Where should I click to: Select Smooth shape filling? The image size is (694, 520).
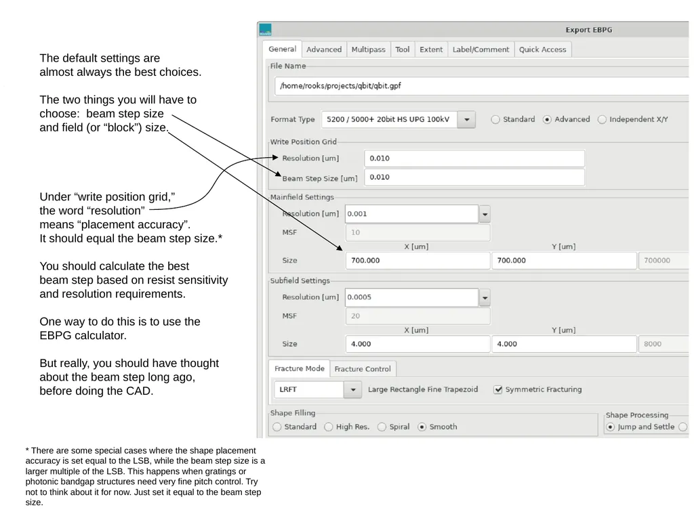[x=422, y=427]
